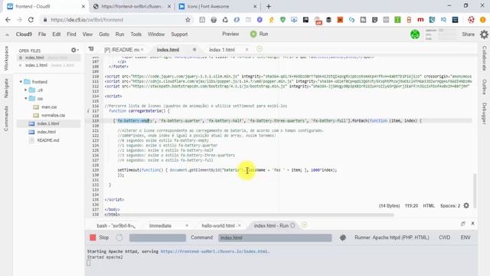Click the Command input field with index.html
490x276 pixels.
[275, 238]
